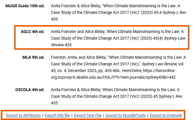196x120 pixels.
Task: Select the Export to Endnote link
Action: (x=166, y=115)
